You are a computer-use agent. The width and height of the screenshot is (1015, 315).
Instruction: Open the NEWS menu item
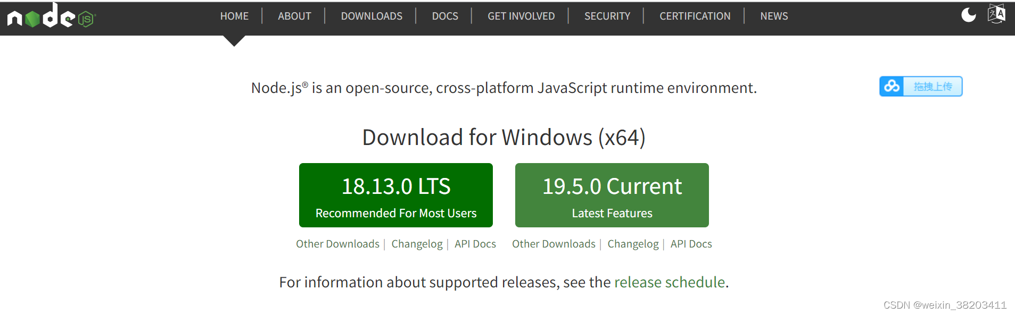774,16
